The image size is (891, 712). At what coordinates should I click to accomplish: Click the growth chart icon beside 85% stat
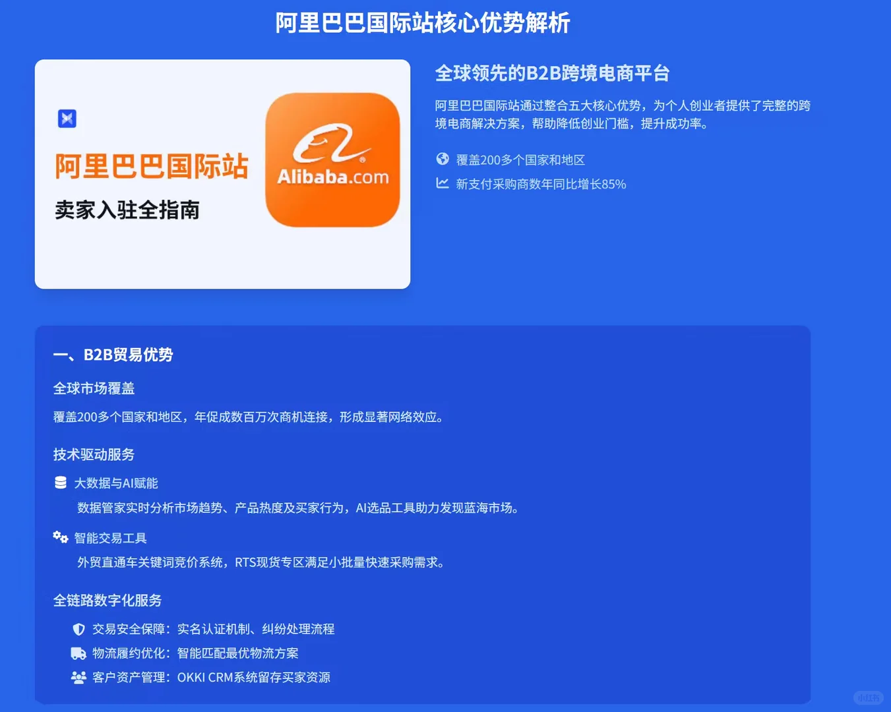[443, 184]
